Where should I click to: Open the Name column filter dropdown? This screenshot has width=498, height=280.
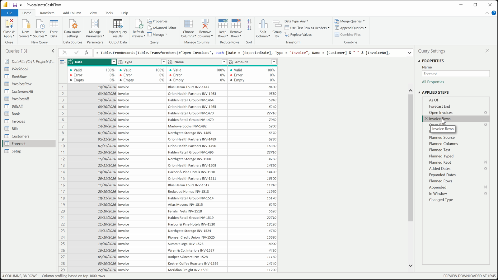click(224, 62)
